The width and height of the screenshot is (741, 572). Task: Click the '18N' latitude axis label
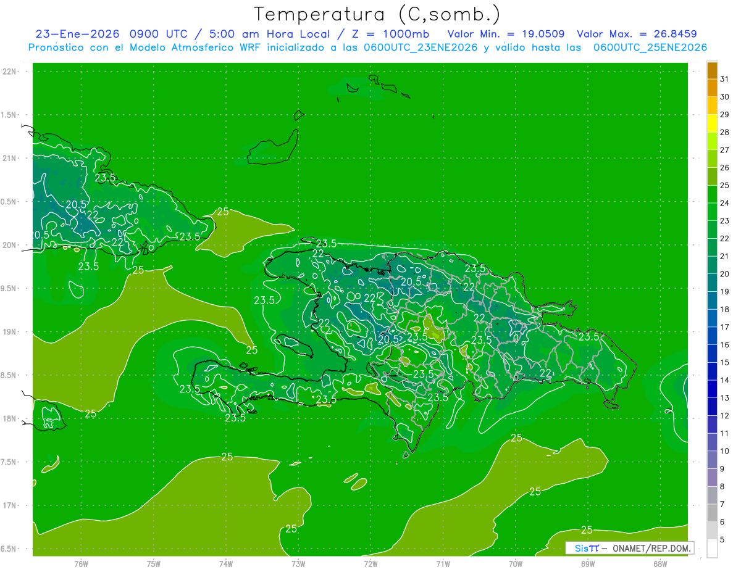(10, 418)
